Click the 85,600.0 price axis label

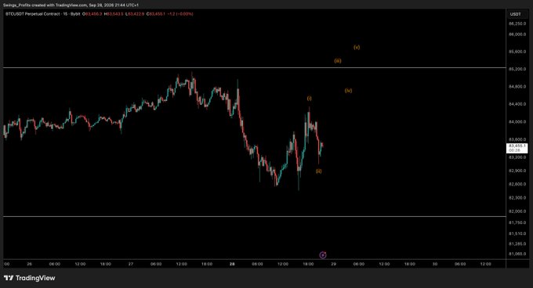click(517, 52)
